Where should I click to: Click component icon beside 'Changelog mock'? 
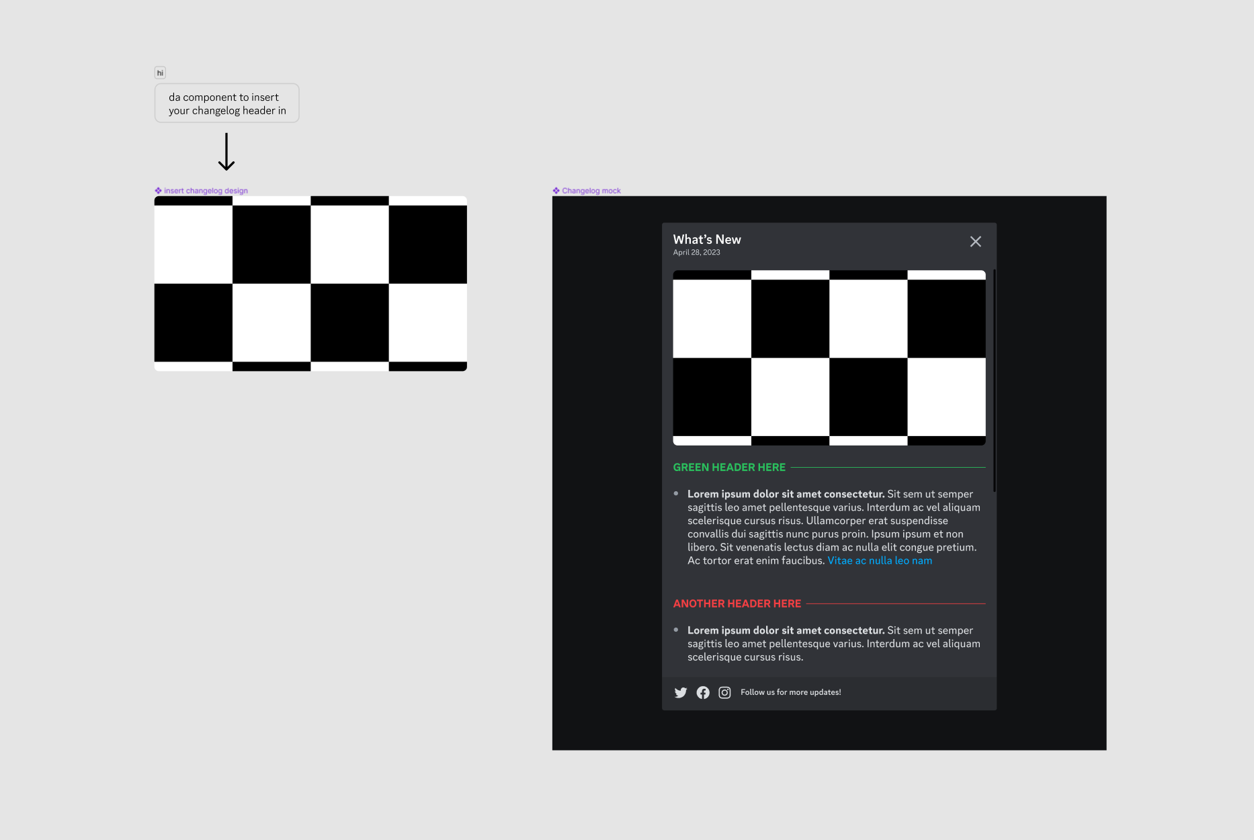point(556,191)
